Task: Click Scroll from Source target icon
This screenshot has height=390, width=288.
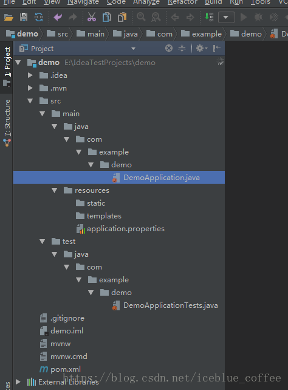Action: pyautogui.click(x=169, y=48)
